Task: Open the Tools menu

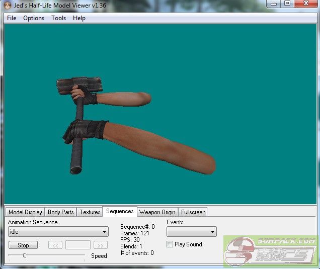Action: coord(58,18)
